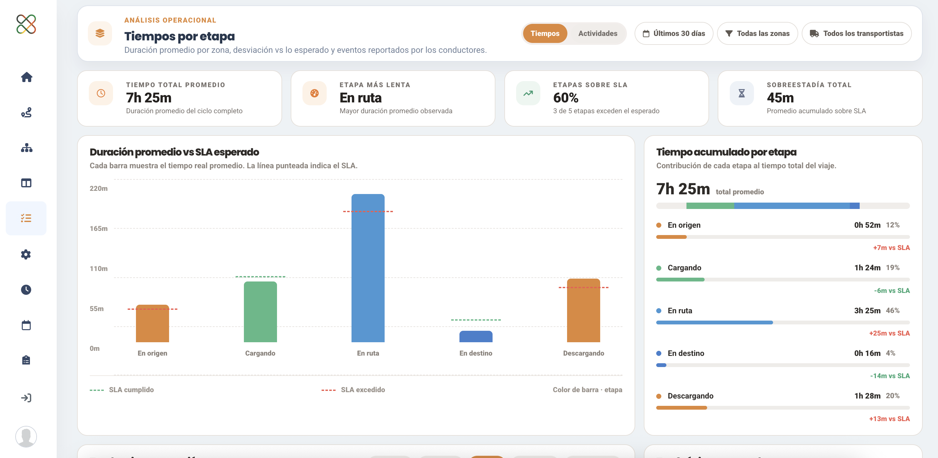Click the blue dot beside En ruta
The image size is (938, 458).
pos(659,311)
